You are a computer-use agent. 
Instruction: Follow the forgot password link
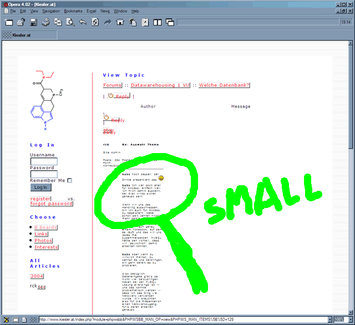[52, 204]
